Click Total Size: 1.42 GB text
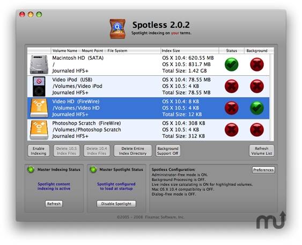Image resolution: width=302 pixels, height=245 pixels. pyautogui.click(x=185, y=71)
